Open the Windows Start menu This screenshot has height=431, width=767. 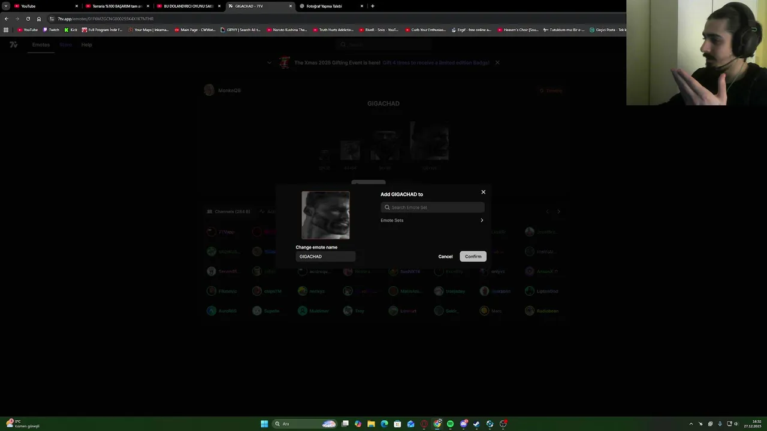coord(264,424)
